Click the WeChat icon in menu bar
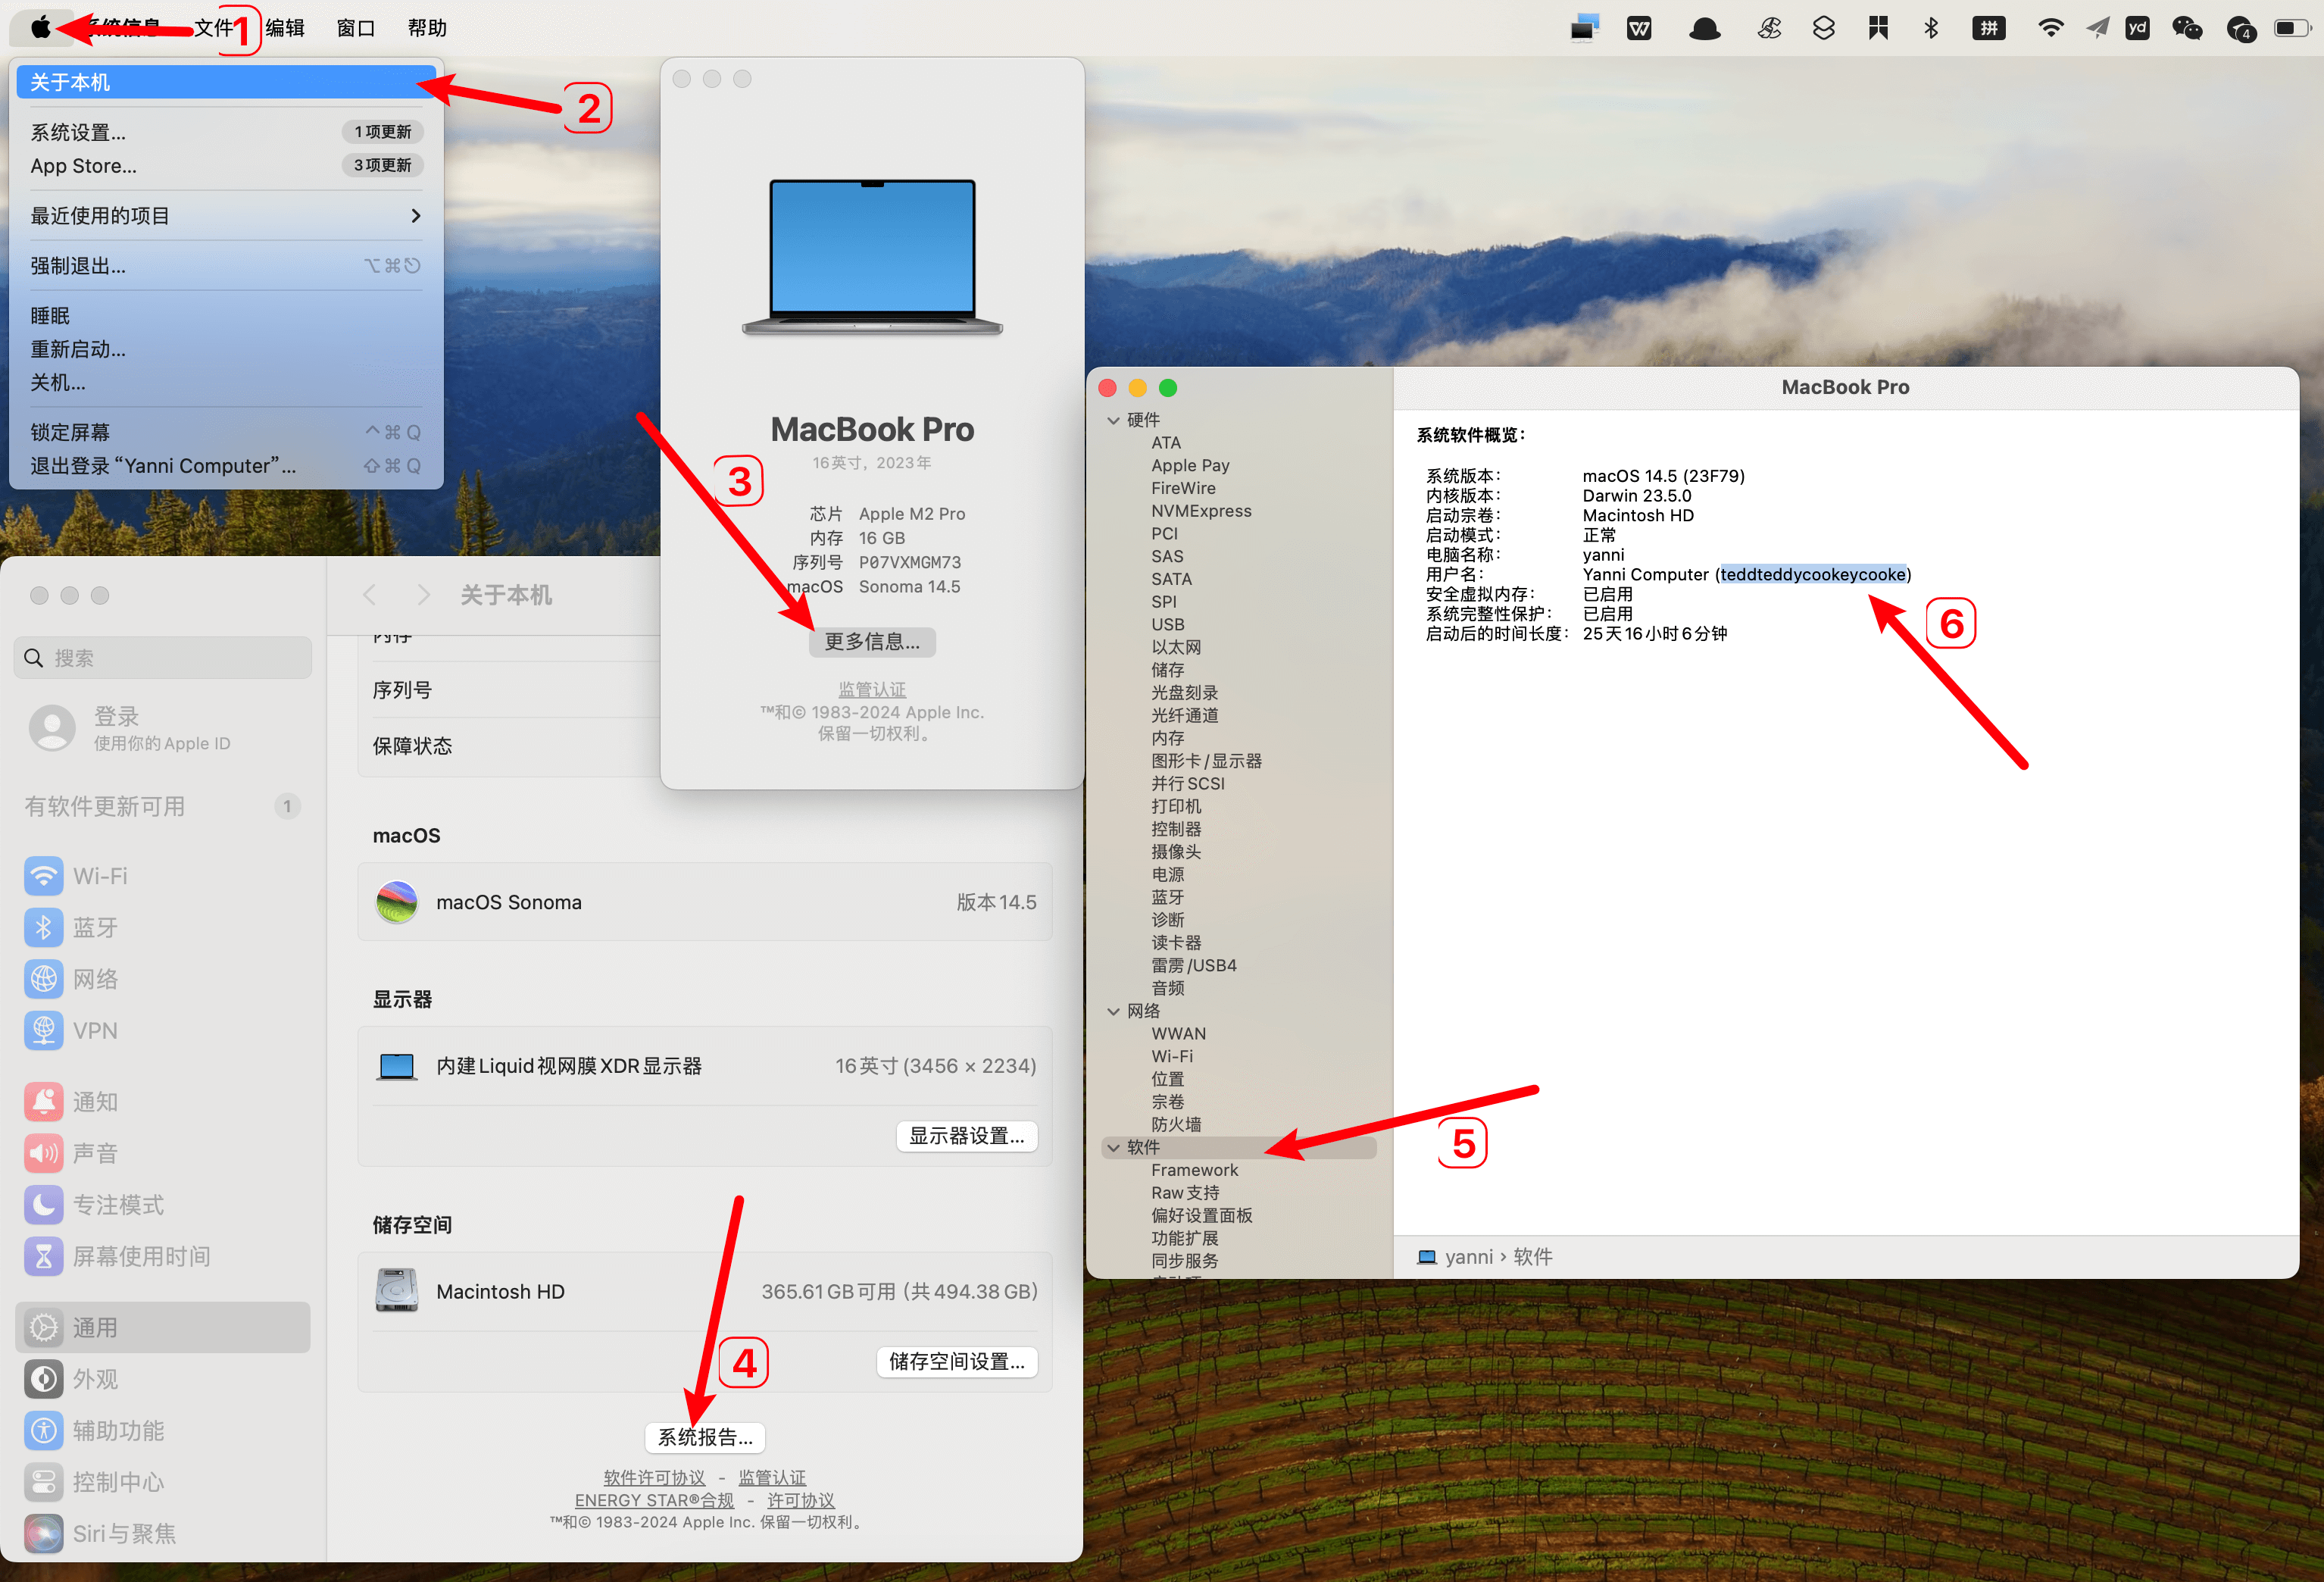The image size is (2324, 1582). click(x=2186, y=28)
